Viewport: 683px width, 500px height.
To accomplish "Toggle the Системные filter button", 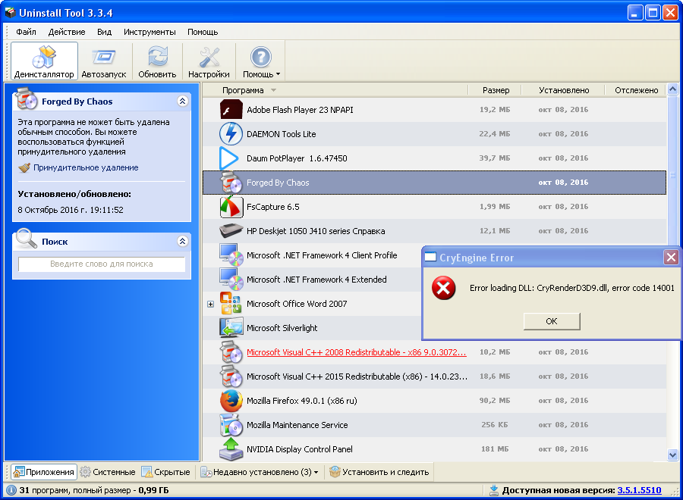I will pyautogui.click(x=108, y=472).
